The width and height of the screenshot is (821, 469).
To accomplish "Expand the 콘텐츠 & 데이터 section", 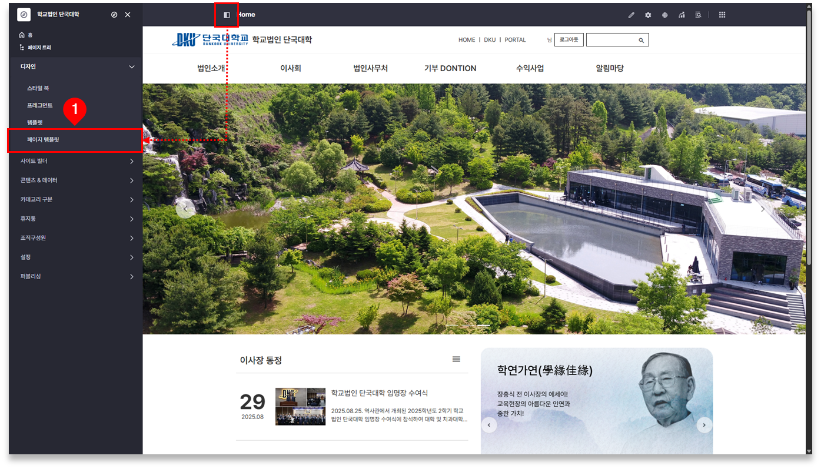I will click(131, 180).
